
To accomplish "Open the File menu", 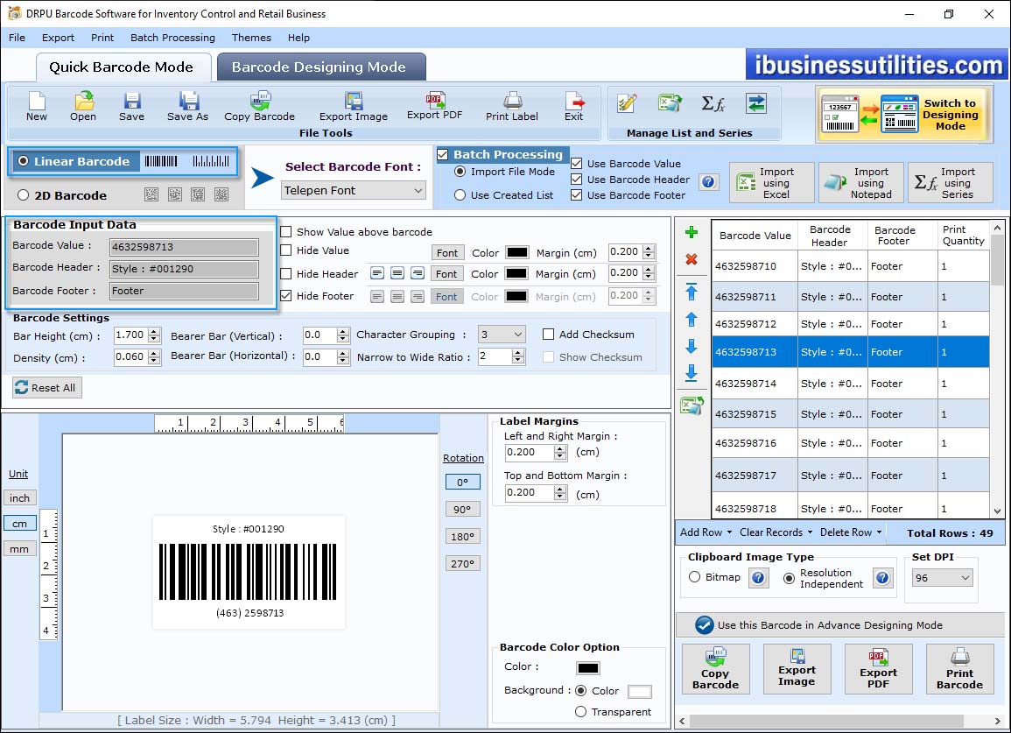I will tap(18, 38).
